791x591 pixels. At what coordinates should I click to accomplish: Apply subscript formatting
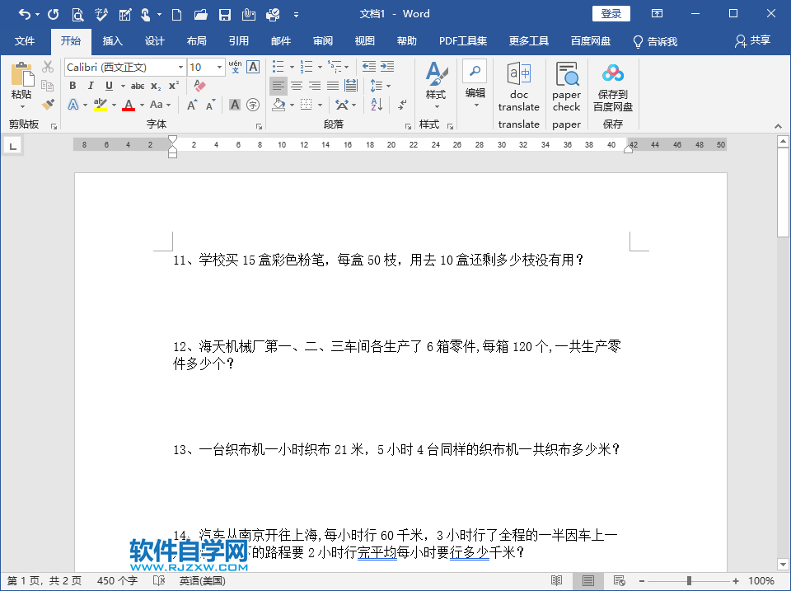click(155, 85)
